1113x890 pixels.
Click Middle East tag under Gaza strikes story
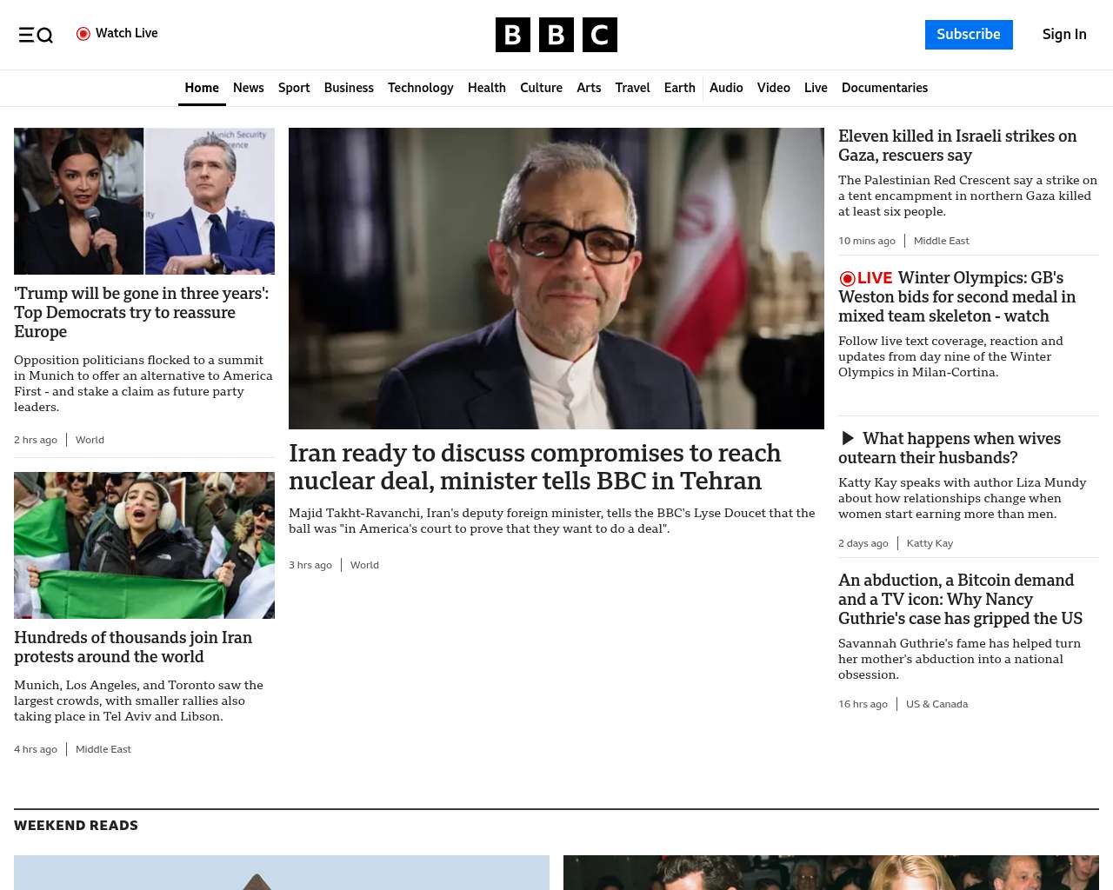point(942,241)
